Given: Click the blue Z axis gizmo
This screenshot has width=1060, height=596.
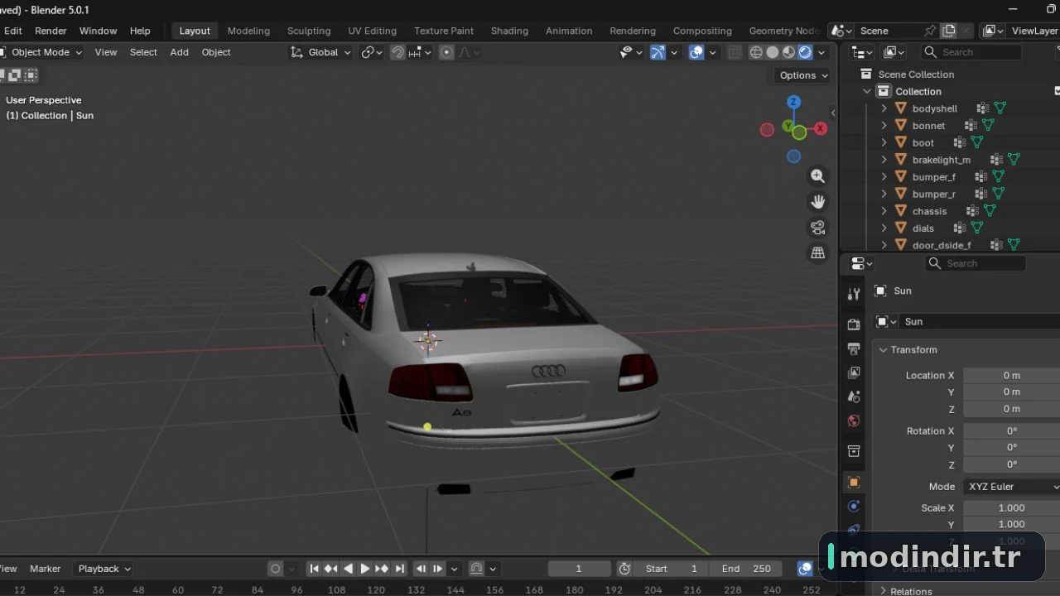Looking at the screenshot, I should (x=793, y=102).
